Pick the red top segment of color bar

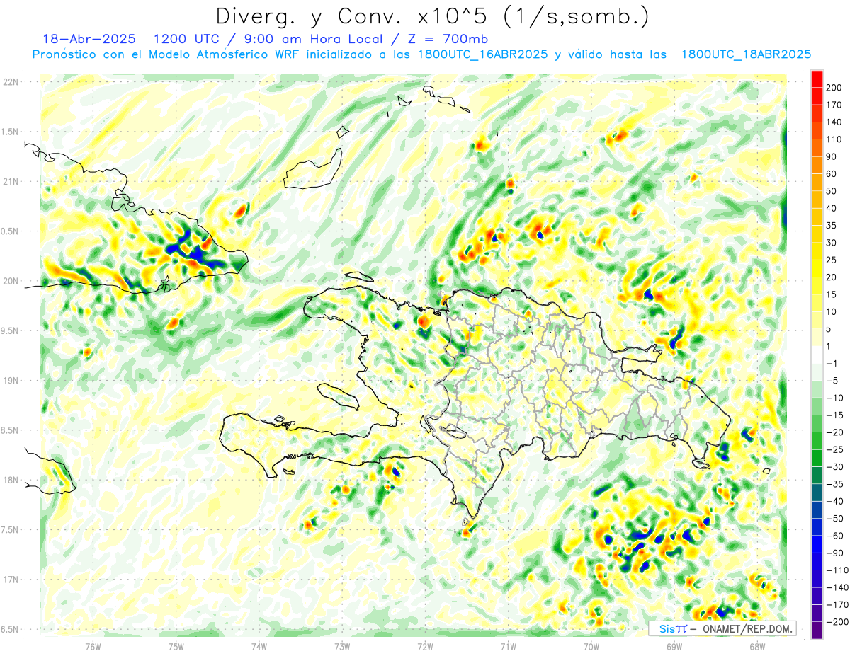click(x=817, y=79)
